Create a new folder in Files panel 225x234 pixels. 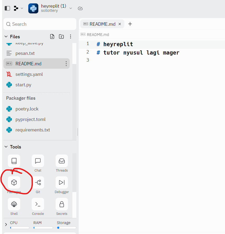tap(61, 36)
